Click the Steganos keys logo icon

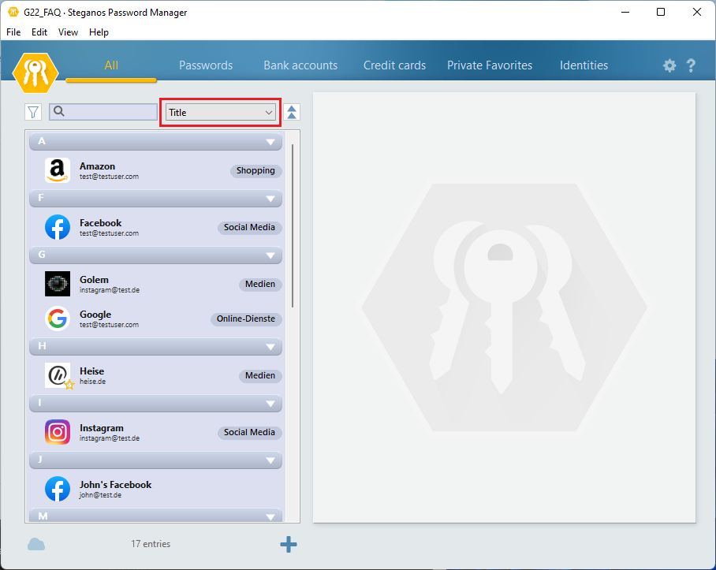pyautogui.click(x=35, y=72)
